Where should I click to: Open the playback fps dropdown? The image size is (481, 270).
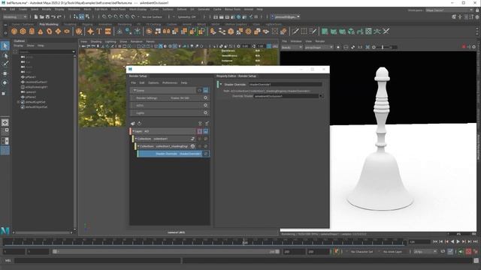(x=425, y=252)
